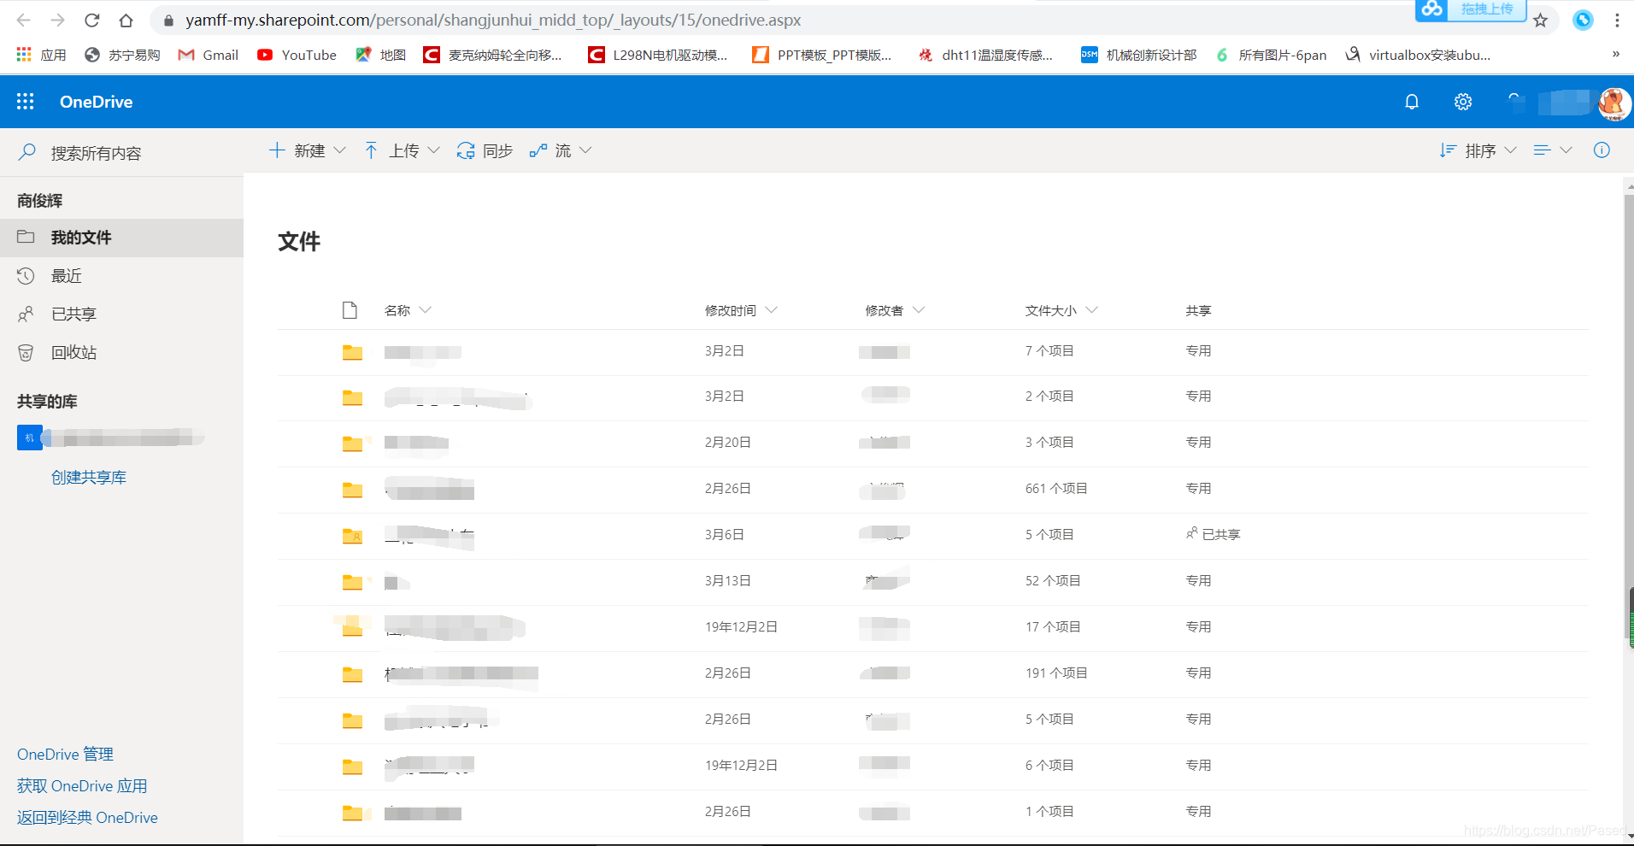The width and height of the screenshot is (1634, 846).
Task: Click the OneDrive title in header
Action: [96, 102]
